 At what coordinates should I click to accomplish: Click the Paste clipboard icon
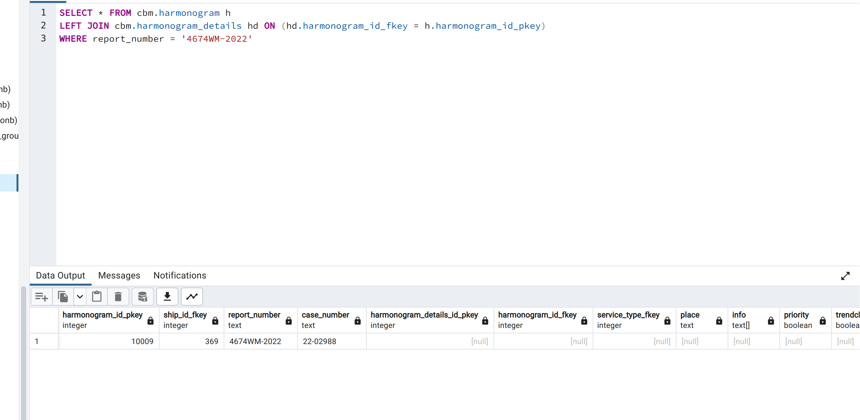97,296
